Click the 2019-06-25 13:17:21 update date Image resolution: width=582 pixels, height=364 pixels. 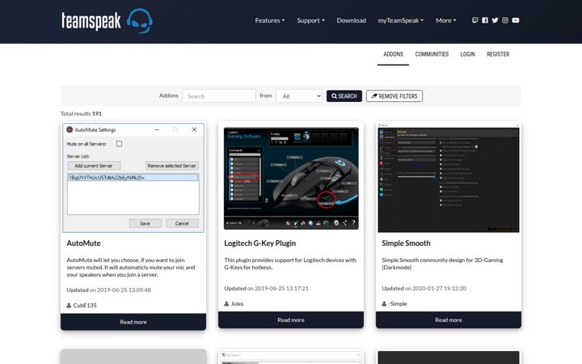coord(281,288)
